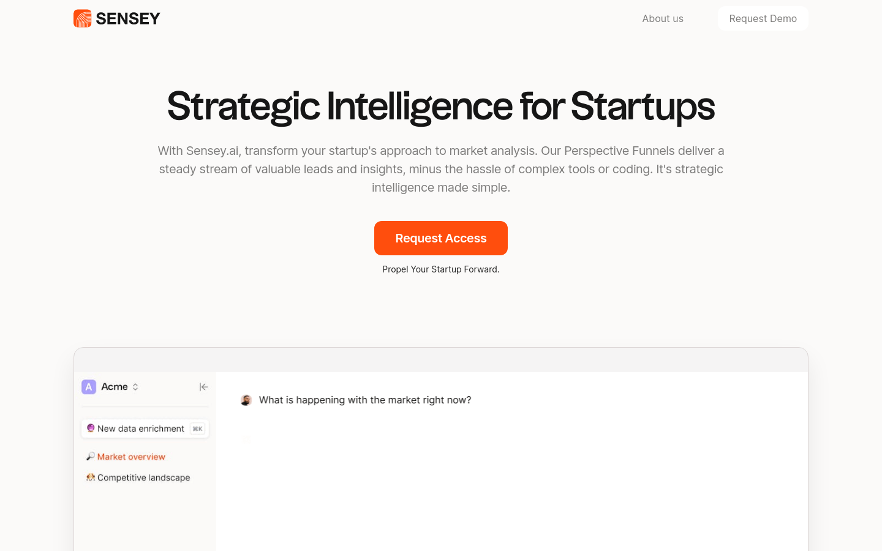Click the Sensey orange logo icon

tap(82, 18)
